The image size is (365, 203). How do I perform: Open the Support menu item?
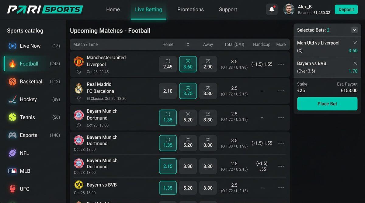pos(228,9)
